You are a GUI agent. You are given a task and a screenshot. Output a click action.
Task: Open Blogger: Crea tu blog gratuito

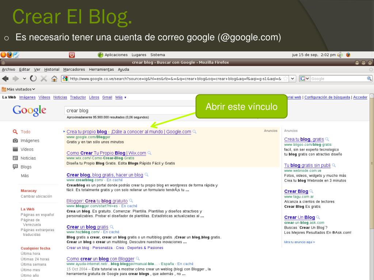click(x=97, y=201)
